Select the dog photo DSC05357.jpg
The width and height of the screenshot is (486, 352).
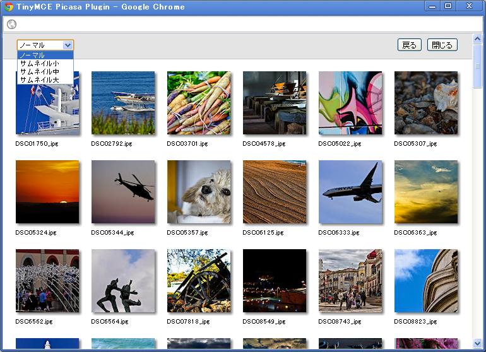(199, 192)
